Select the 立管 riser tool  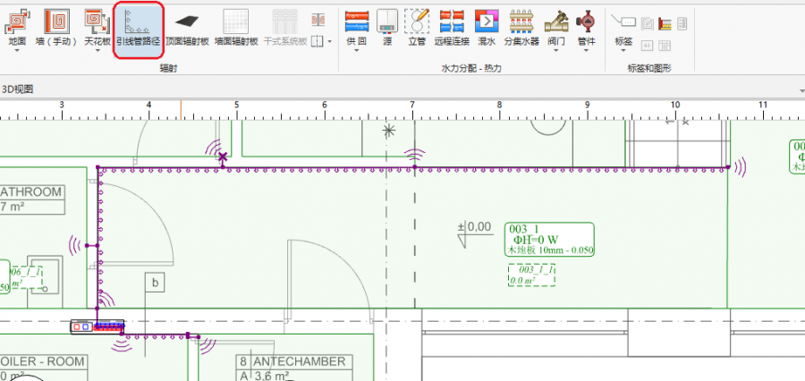tap(416, 26)
